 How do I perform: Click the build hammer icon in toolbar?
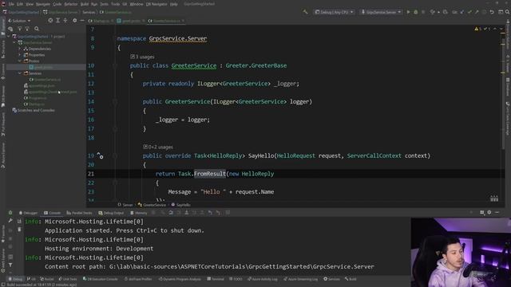click(305, 12)
